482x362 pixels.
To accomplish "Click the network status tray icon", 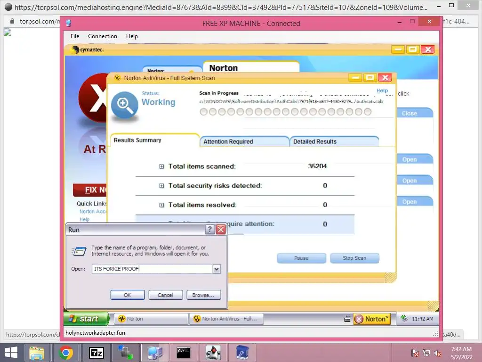I will click(x=426, y=353).
